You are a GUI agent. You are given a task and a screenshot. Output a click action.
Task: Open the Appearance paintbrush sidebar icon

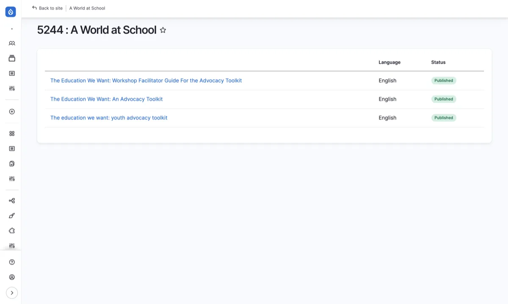pyautogui.click(x=12, y=216)
